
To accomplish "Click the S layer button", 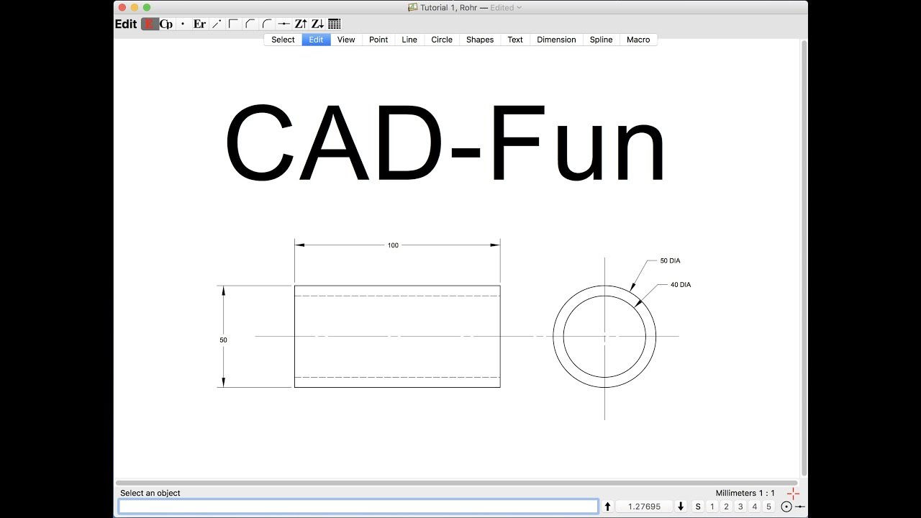I will click(698, 506).
